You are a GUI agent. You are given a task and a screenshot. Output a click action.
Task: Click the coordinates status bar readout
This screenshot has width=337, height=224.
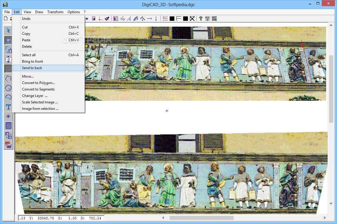click(61, 218)
